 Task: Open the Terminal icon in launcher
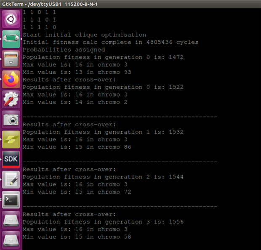point(11,200)
